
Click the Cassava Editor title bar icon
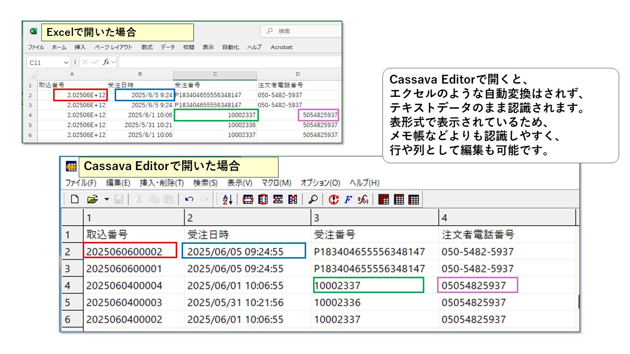coord(72,167)
